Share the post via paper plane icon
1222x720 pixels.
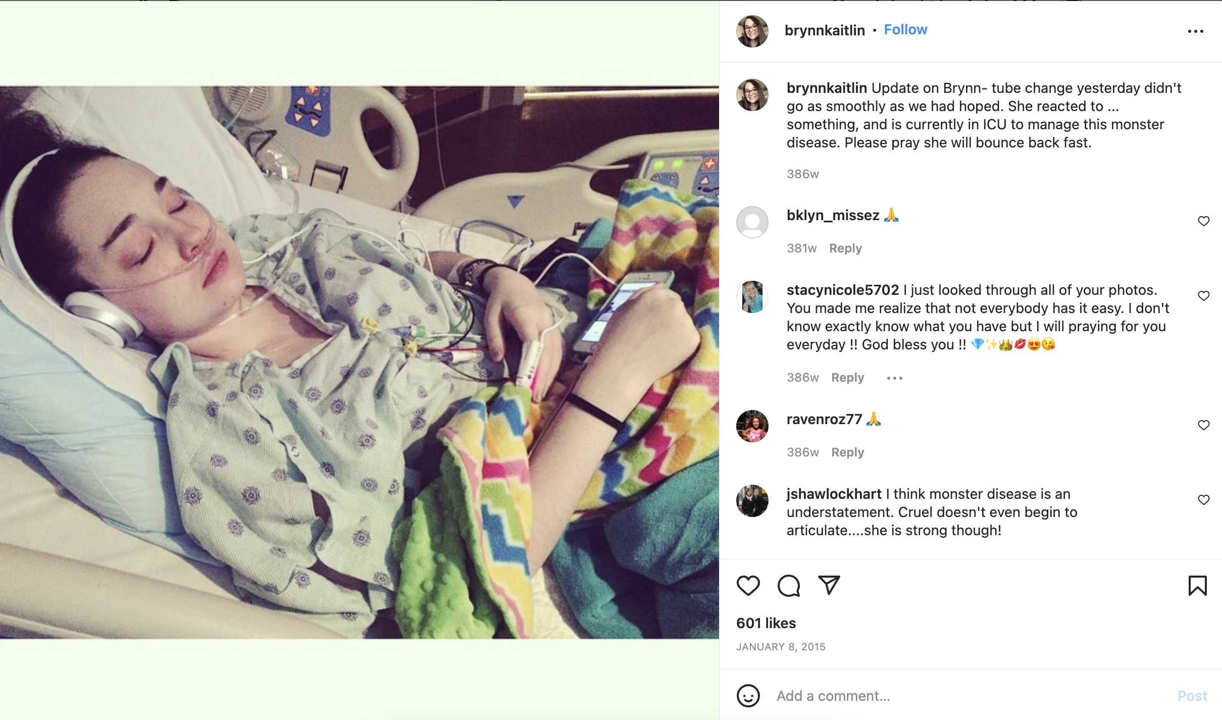click(x=829, y=585)
